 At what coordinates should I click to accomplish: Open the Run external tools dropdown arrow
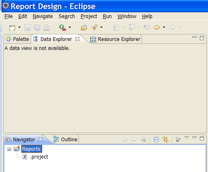click(70, 27)
